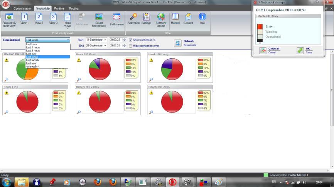This screenshot has width=334, height=187.
Task: Open the Productivity main view
Action: coord(9,20)
